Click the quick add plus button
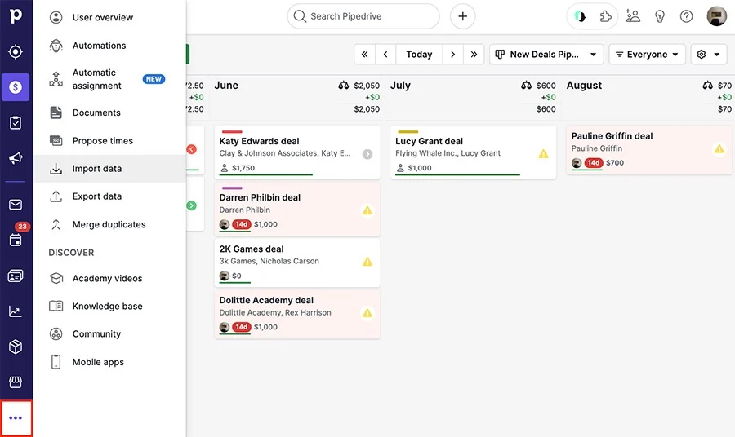 [463, 16]
